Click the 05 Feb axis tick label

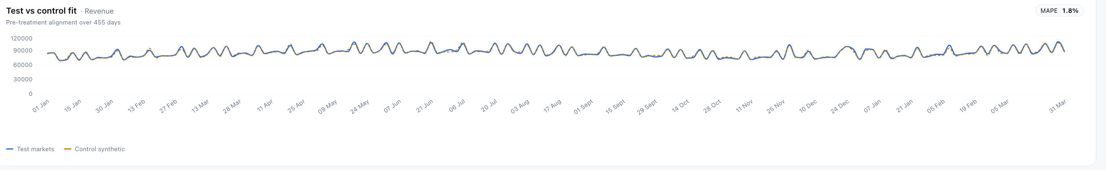coord(936,106)
